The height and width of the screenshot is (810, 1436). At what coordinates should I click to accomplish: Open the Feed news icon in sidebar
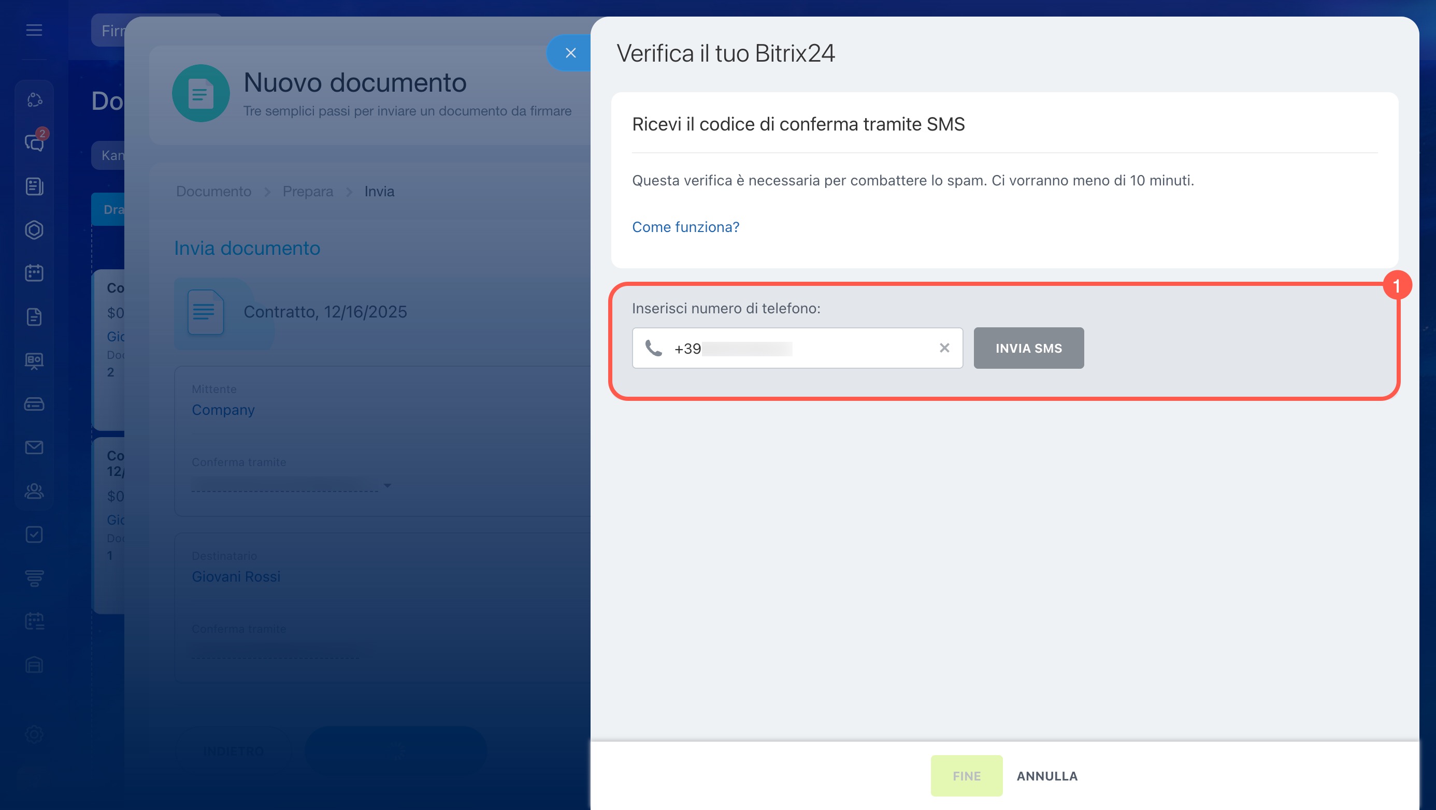(34, 186)
